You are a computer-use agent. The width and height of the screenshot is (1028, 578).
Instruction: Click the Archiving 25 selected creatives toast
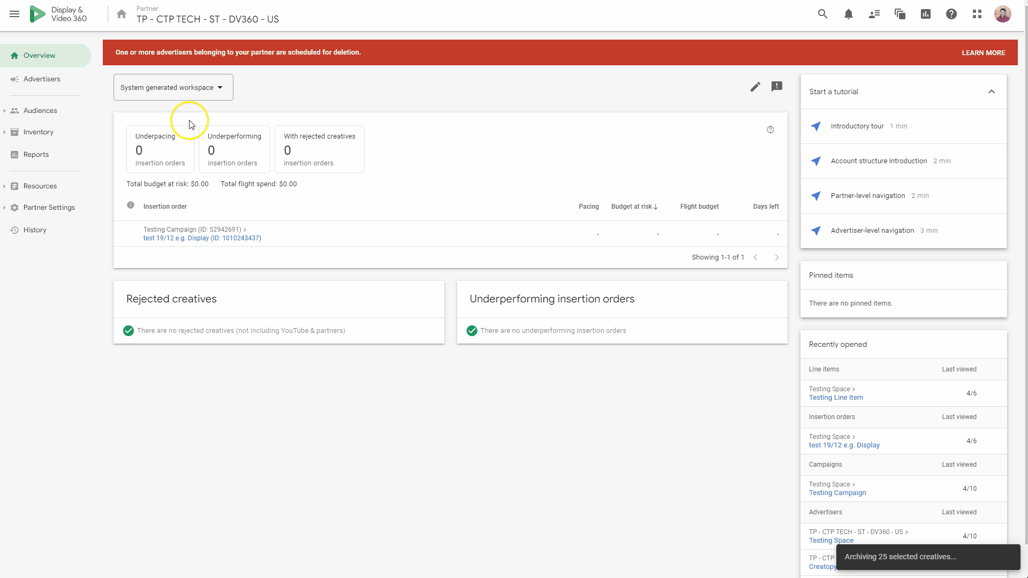[x=928, y=557]
